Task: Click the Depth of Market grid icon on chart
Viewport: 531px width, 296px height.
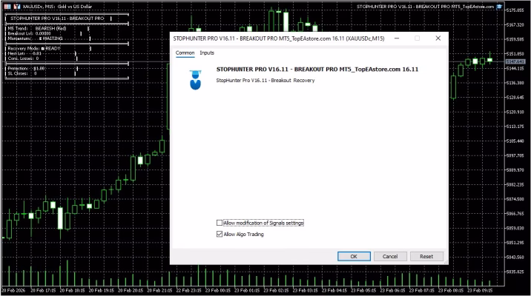Action: [x=7, y=7]
